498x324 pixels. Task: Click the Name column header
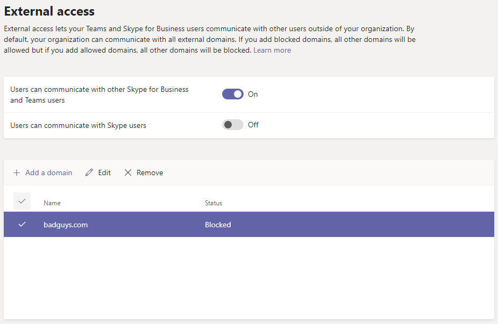point(52,203)
